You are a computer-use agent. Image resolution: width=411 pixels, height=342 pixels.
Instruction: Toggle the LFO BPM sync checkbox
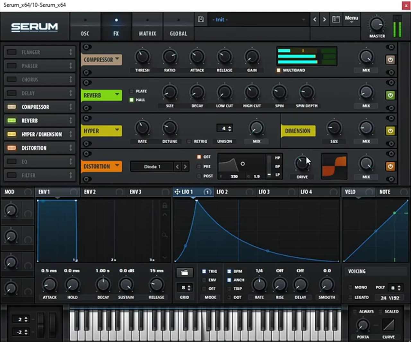[x=229, y=271]
